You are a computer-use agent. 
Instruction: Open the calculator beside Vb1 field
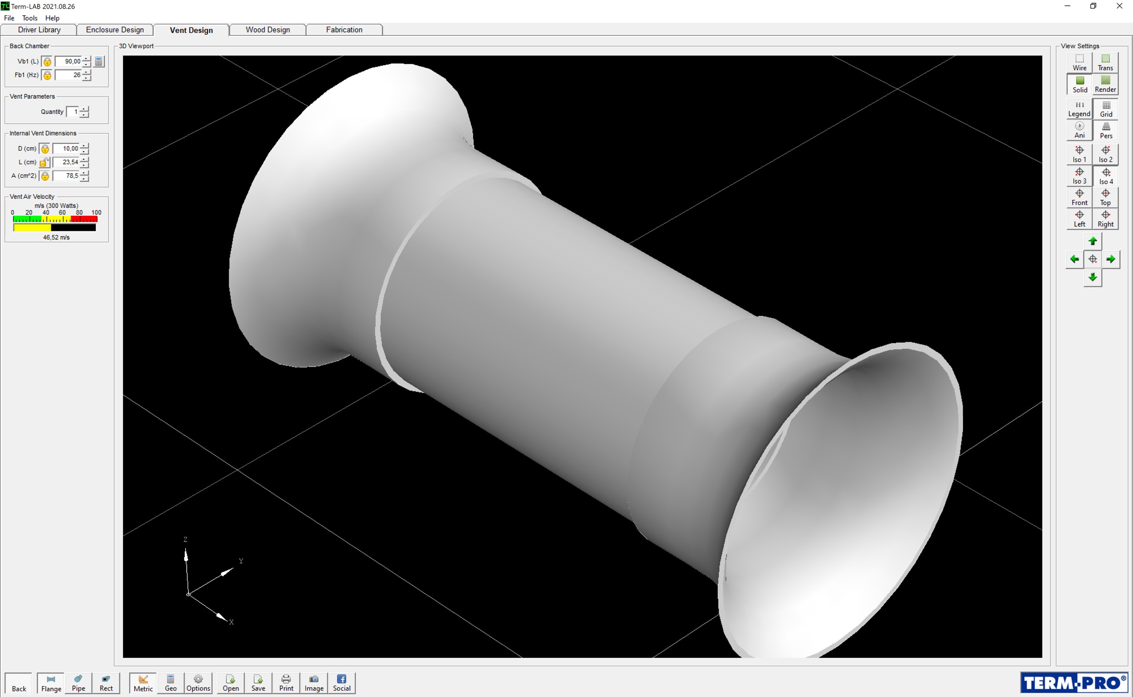99,61
